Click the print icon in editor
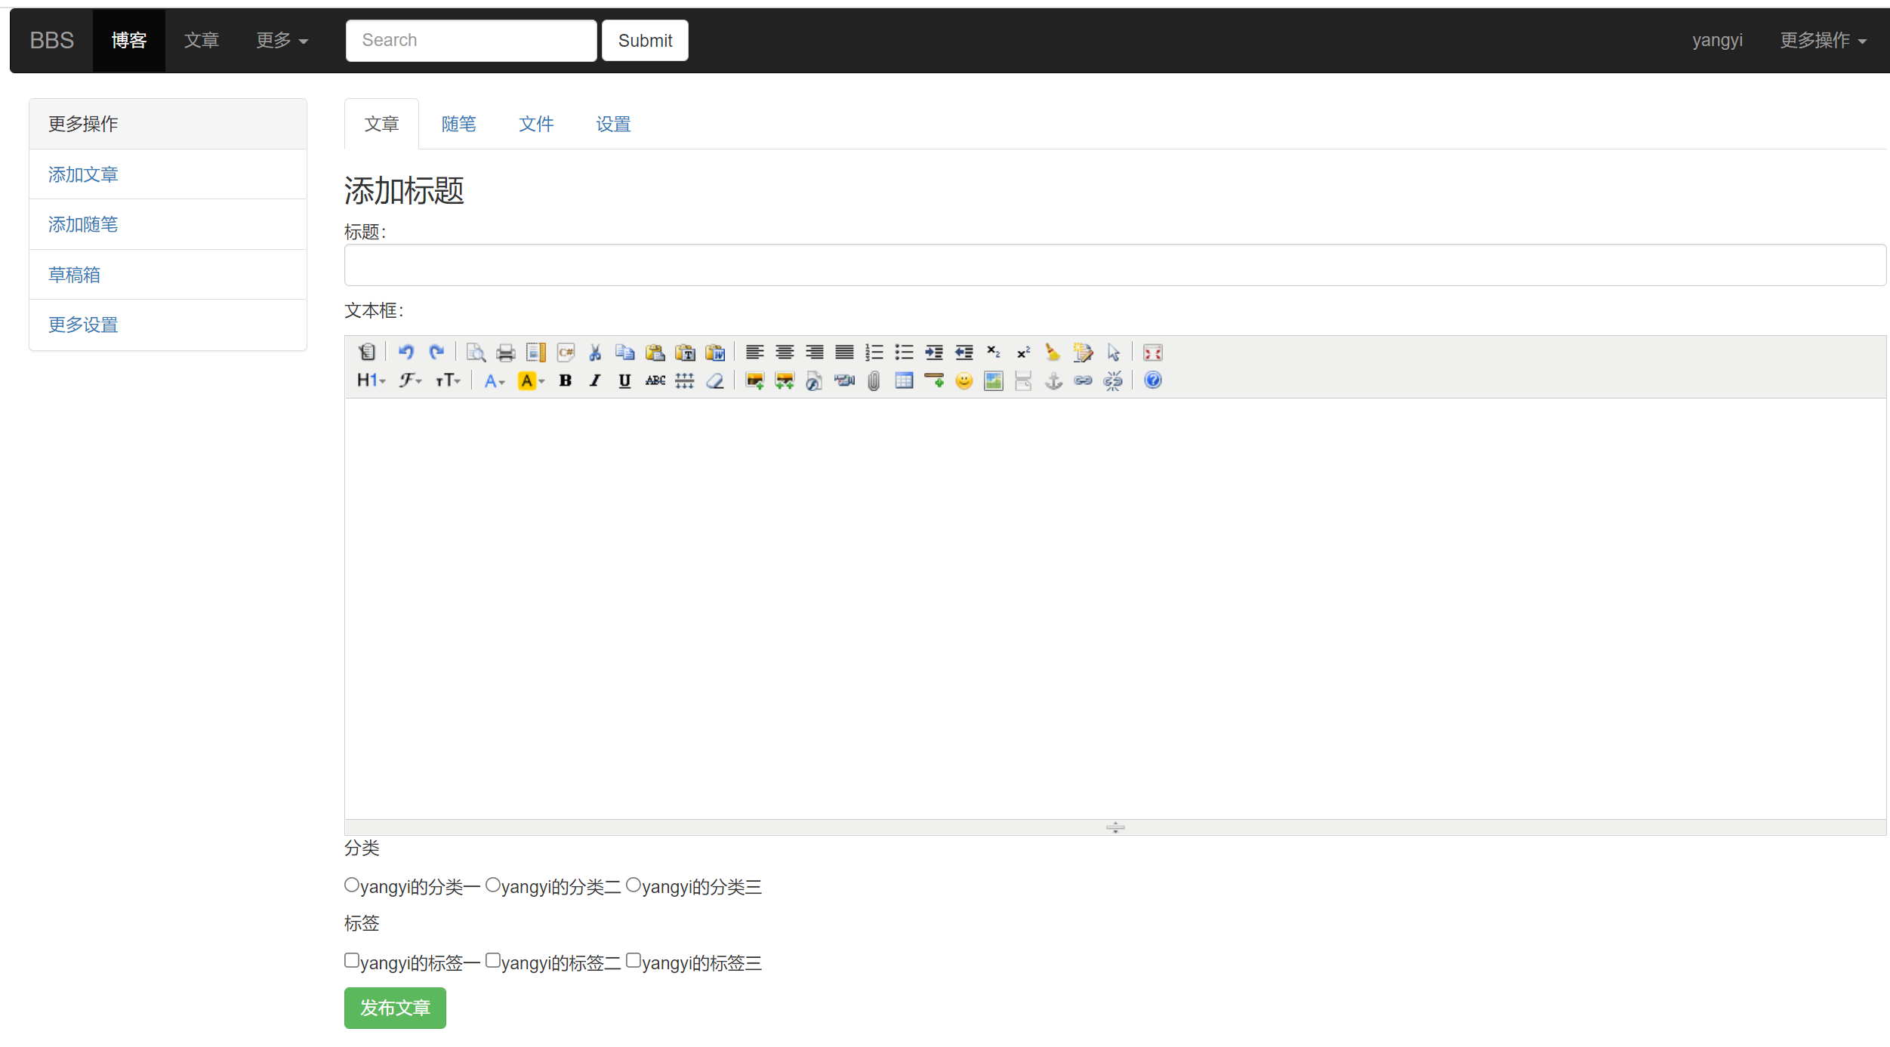The width and height of the screenshot is (1890, 1047). 505,353
